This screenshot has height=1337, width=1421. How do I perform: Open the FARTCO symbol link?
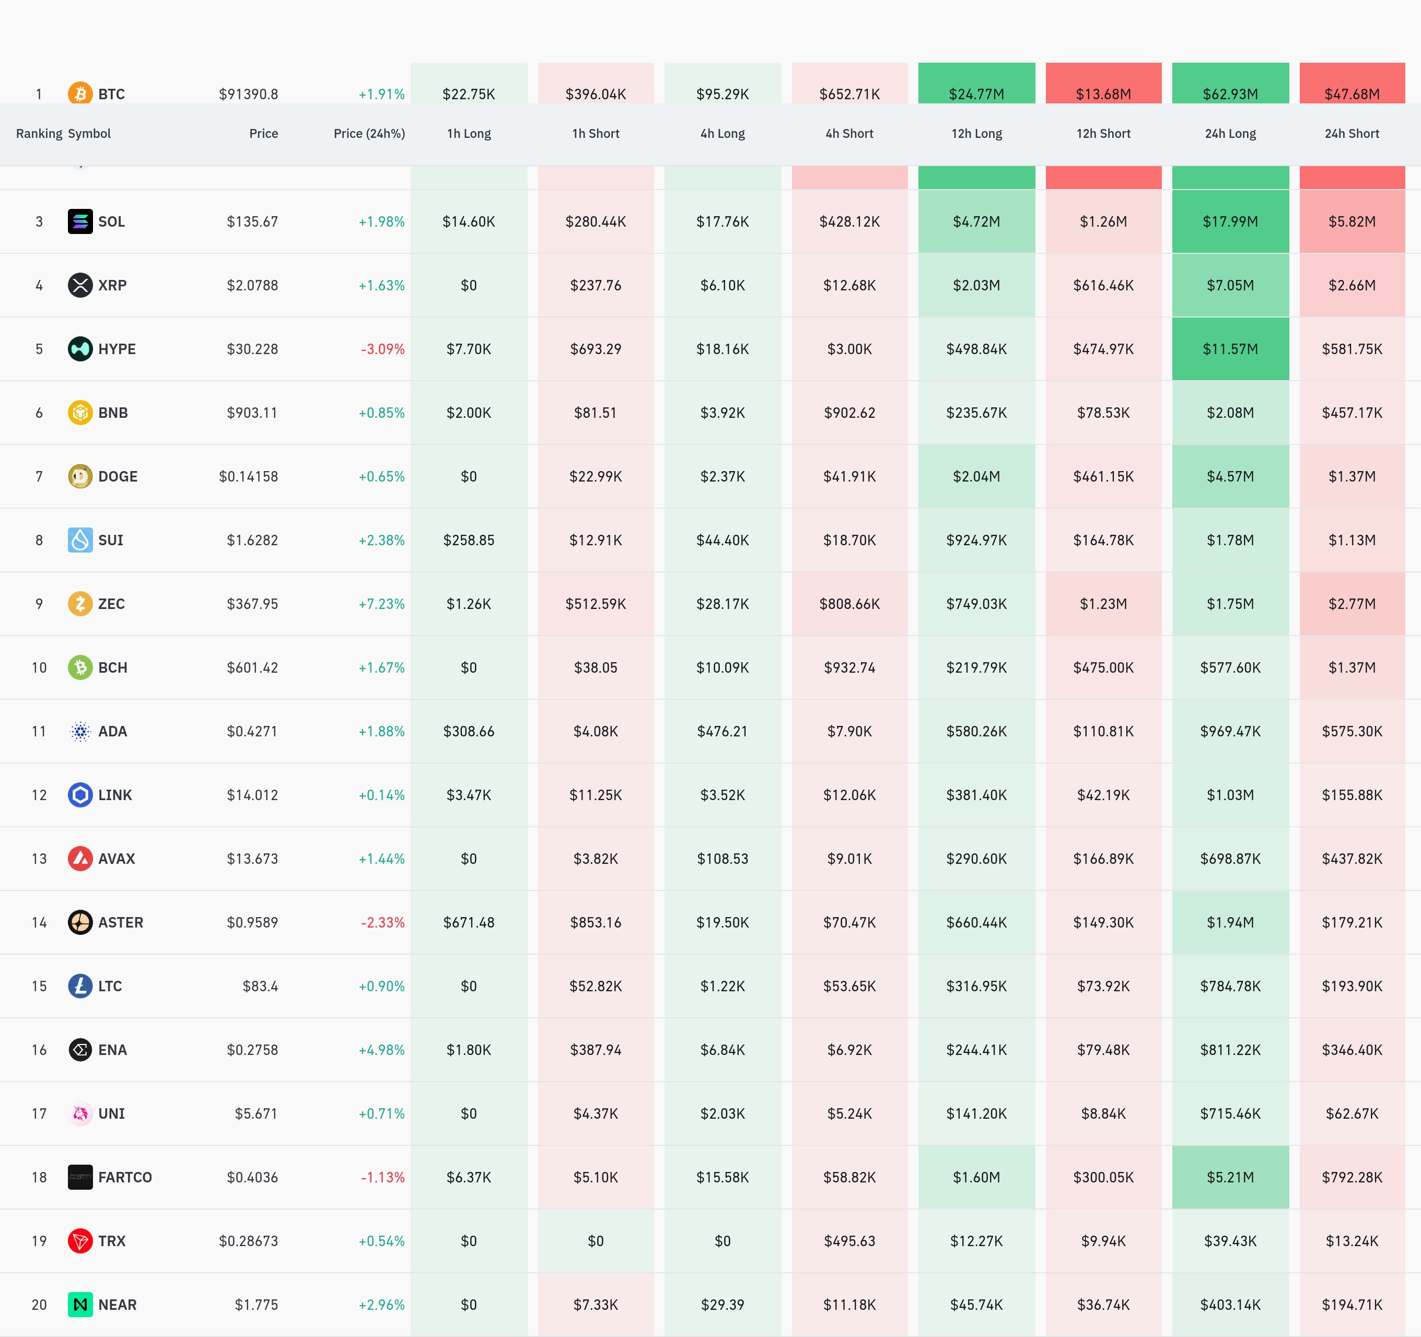coord(125,1177)
